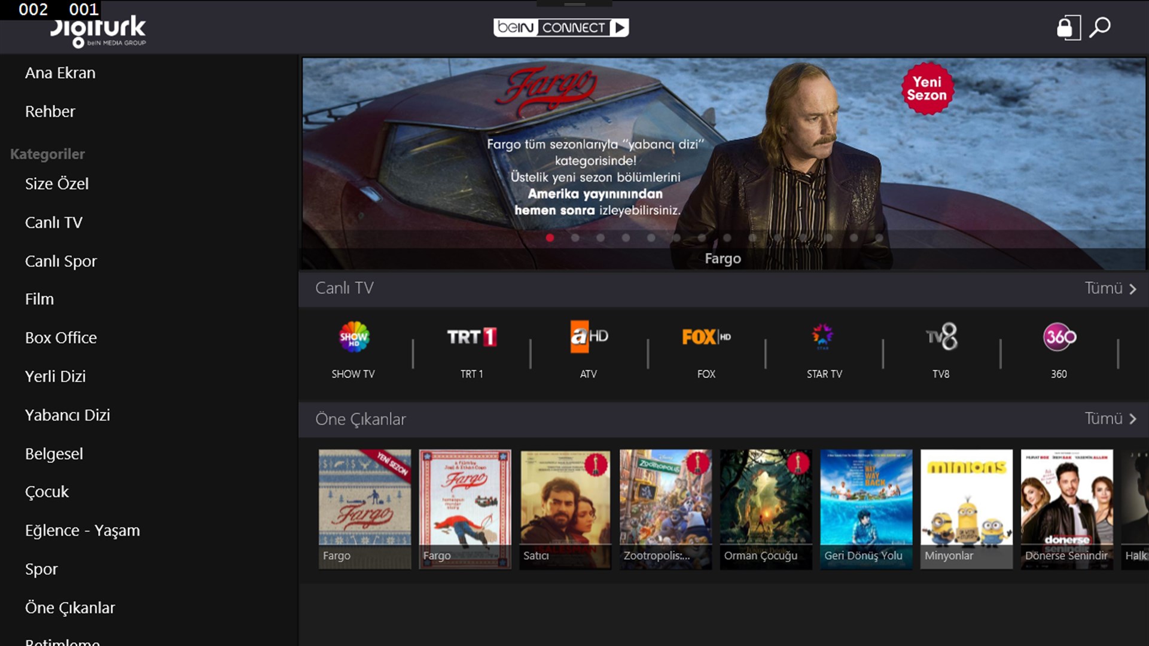The image size is (1149, 646).
Task: Click the Canlı TV section header
Action: click(345, 288)
